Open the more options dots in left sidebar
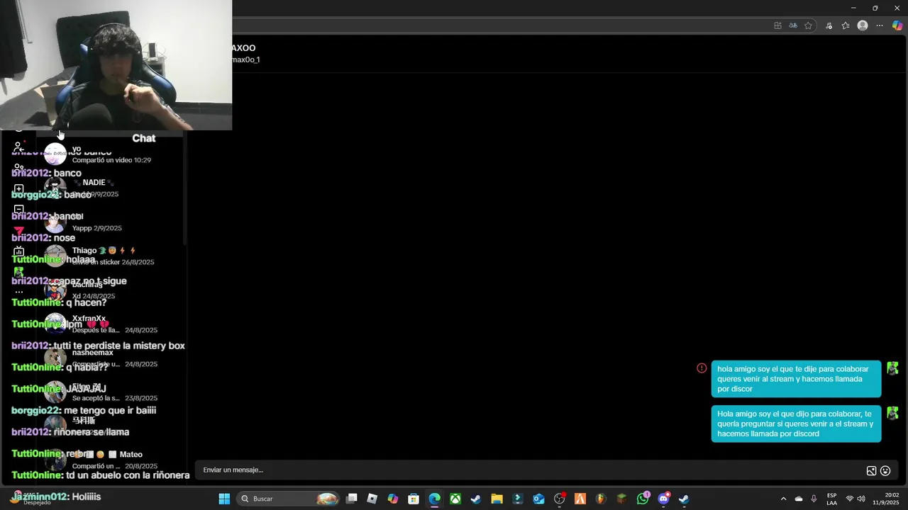908x510 pixels. coord(19,292)
